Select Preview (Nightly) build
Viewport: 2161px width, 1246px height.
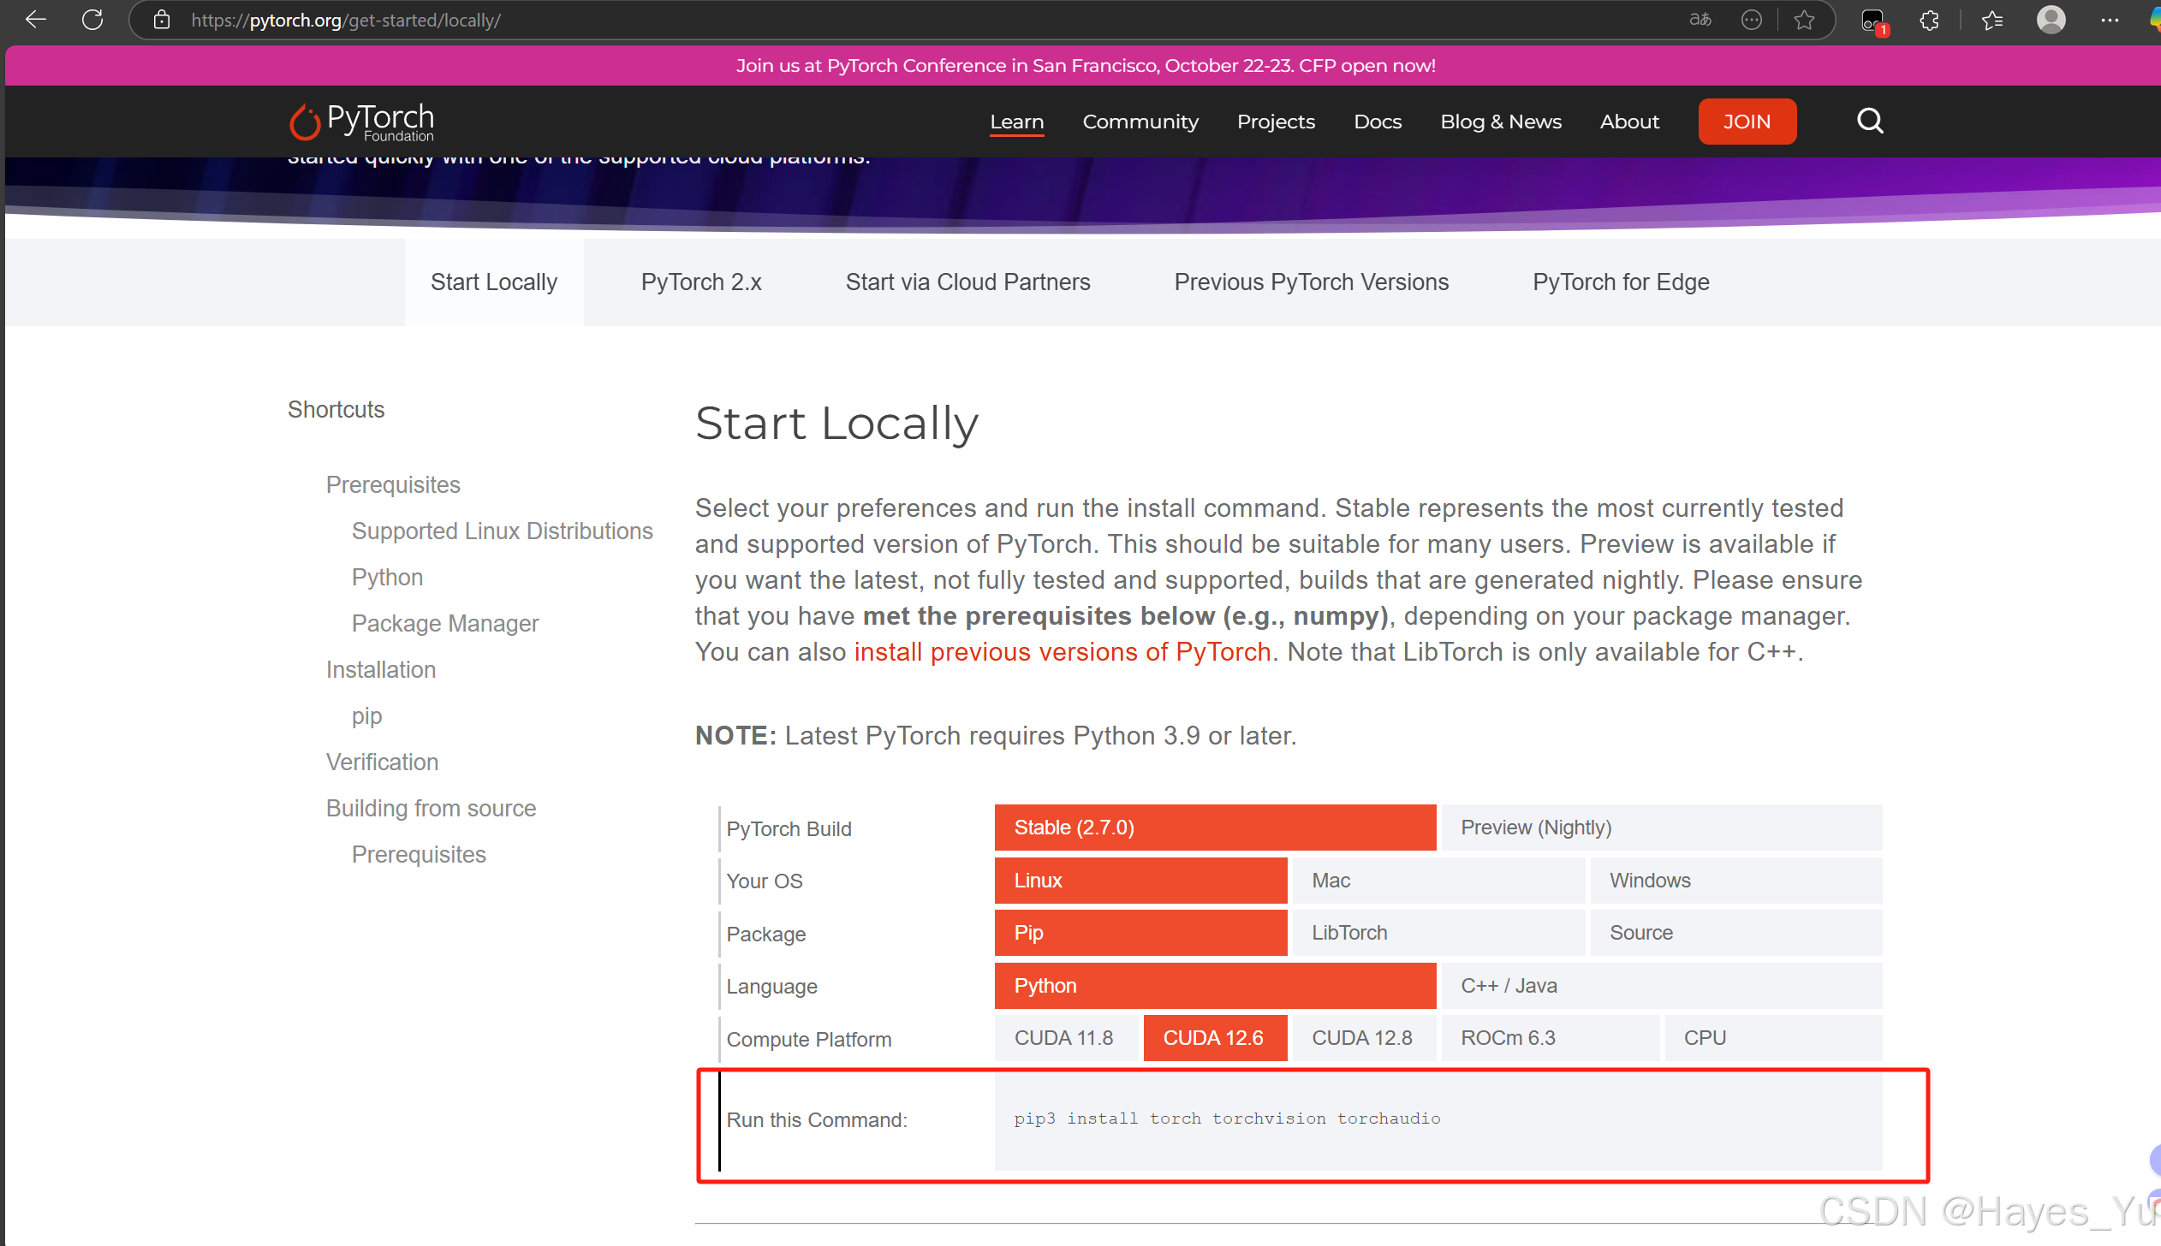pos(1661,828)
